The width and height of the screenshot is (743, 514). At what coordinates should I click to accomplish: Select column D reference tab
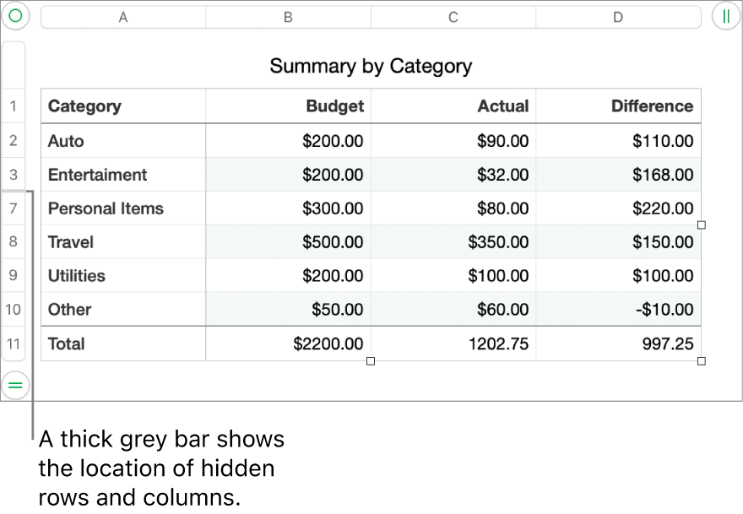tap(618, 16)
